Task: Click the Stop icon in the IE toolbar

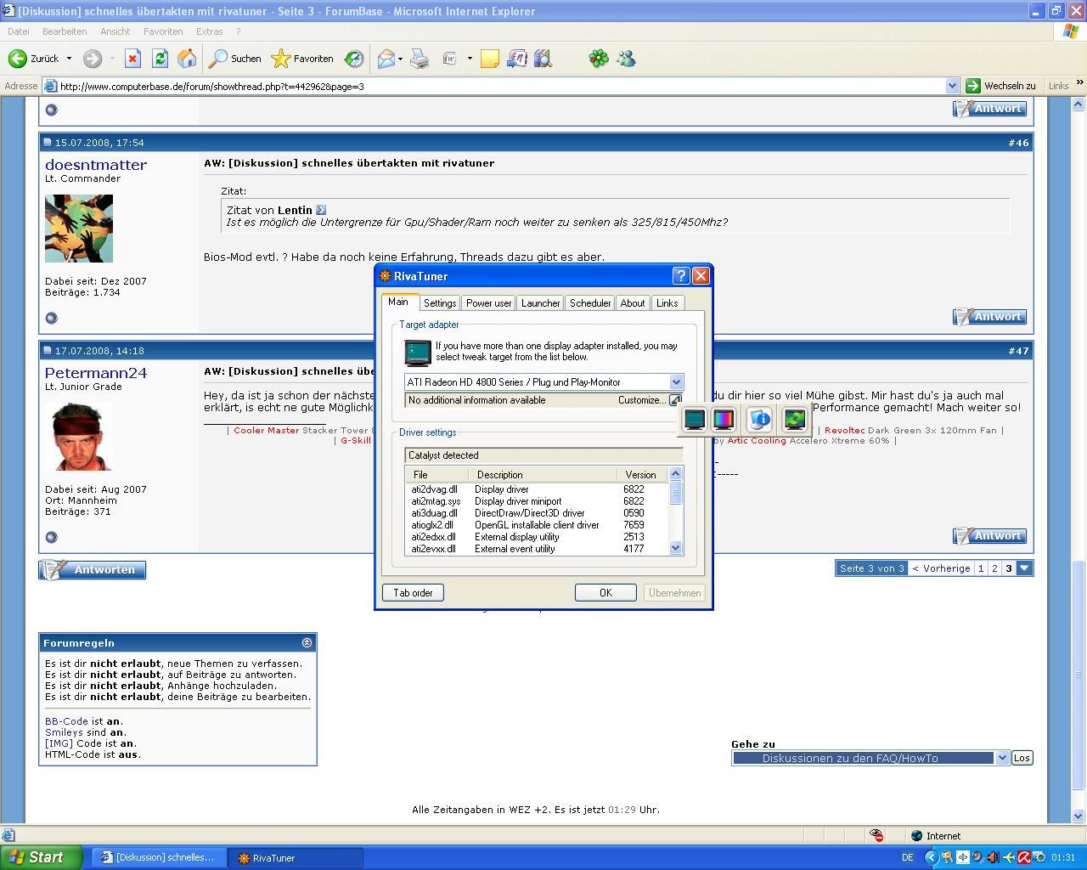Action: click(x=132, y=59)
